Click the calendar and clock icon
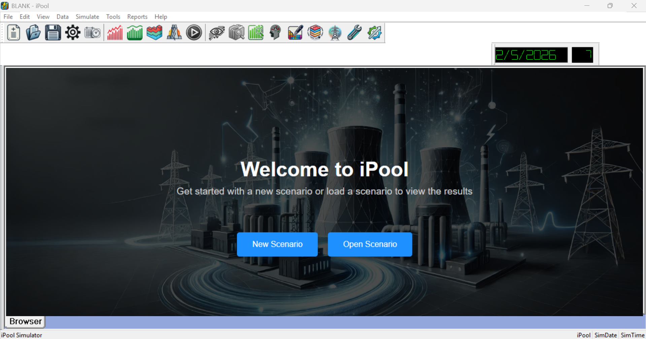Viewport: 646px width, 339px height. (x=92, y=33)
